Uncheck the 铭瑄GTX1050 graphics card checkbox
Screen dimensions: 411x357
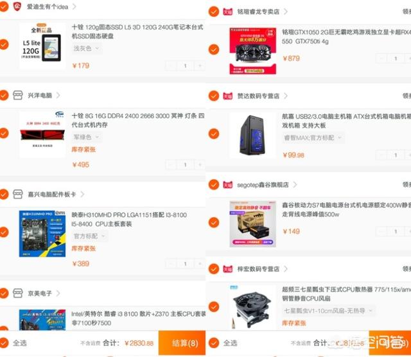(x=214, y=49)
